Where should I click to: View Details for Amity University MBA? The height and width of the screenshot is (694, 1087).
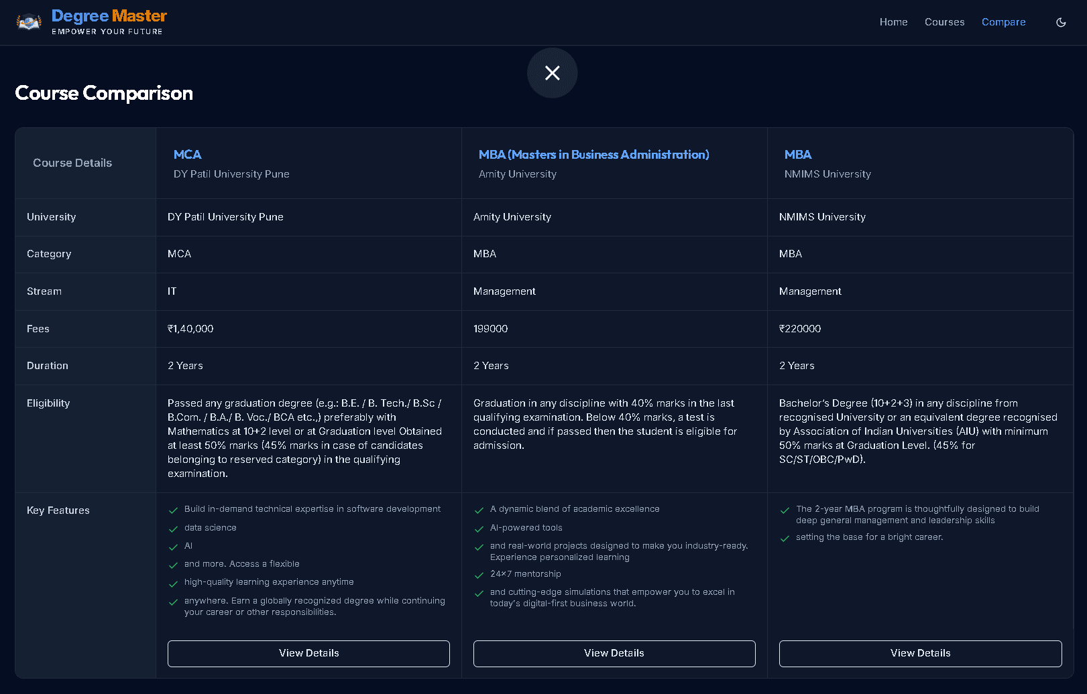[x=614, y=653]
